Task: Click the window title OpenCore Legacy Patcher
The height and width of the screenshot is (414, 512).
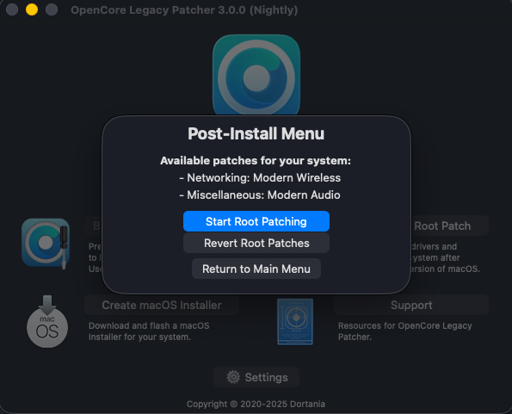Action: point(184,9)
